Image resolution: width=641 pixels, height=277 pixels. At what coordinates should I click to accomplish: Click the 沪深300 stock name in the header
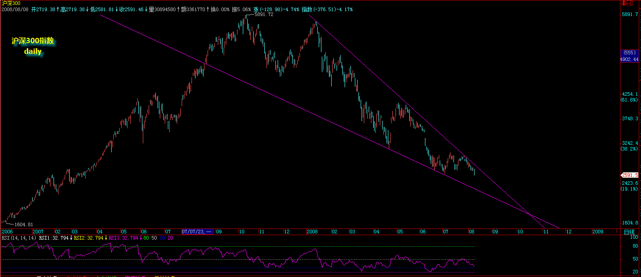(x=10, y=3)
